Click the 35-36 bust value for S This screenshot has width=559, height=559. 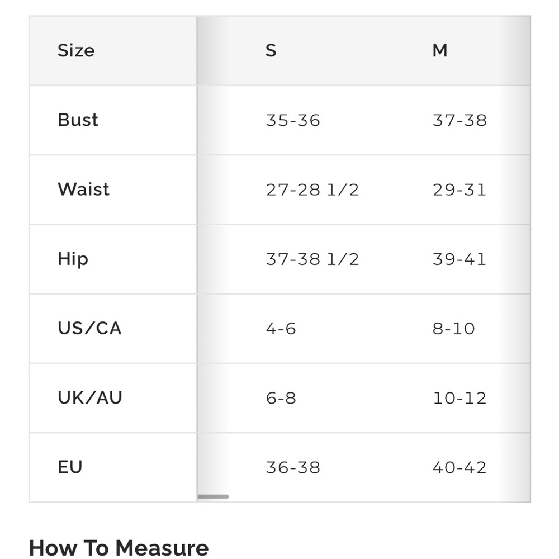tap(293, 120)
